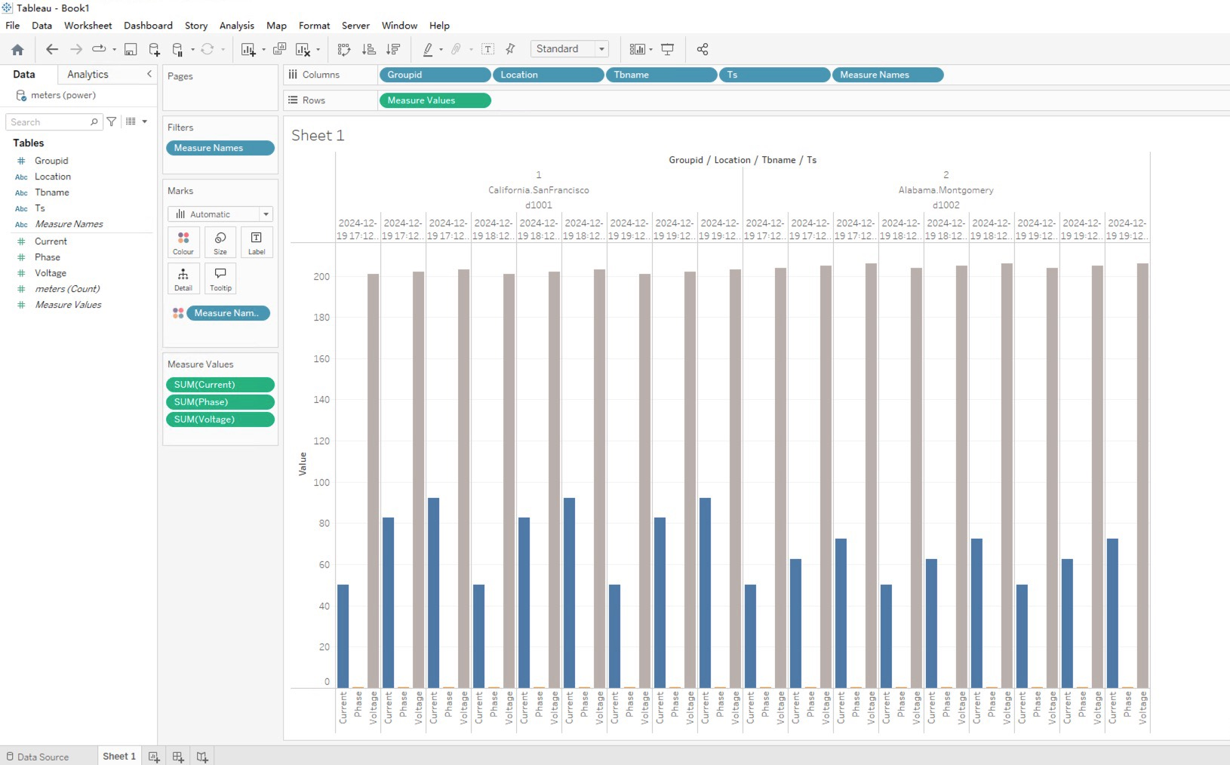Toggle the Highlight tool in the toolbar
1230x765 pixels.
pyautogui.click(x=429, y=49)
